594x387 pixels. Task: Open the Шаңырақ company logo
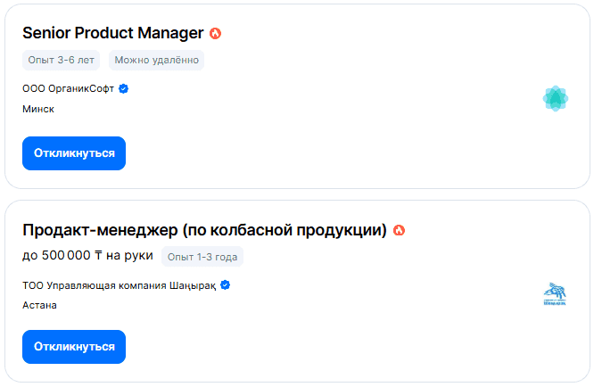555,294
